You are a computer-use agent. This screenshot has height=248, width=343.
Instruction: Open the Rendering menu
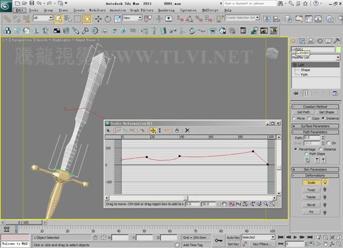166,10
